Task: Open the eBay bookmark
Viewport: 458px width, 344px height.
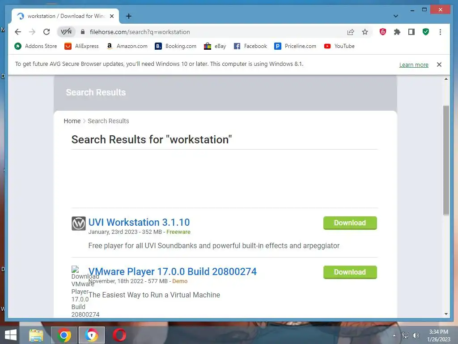Action: point(215,46)
